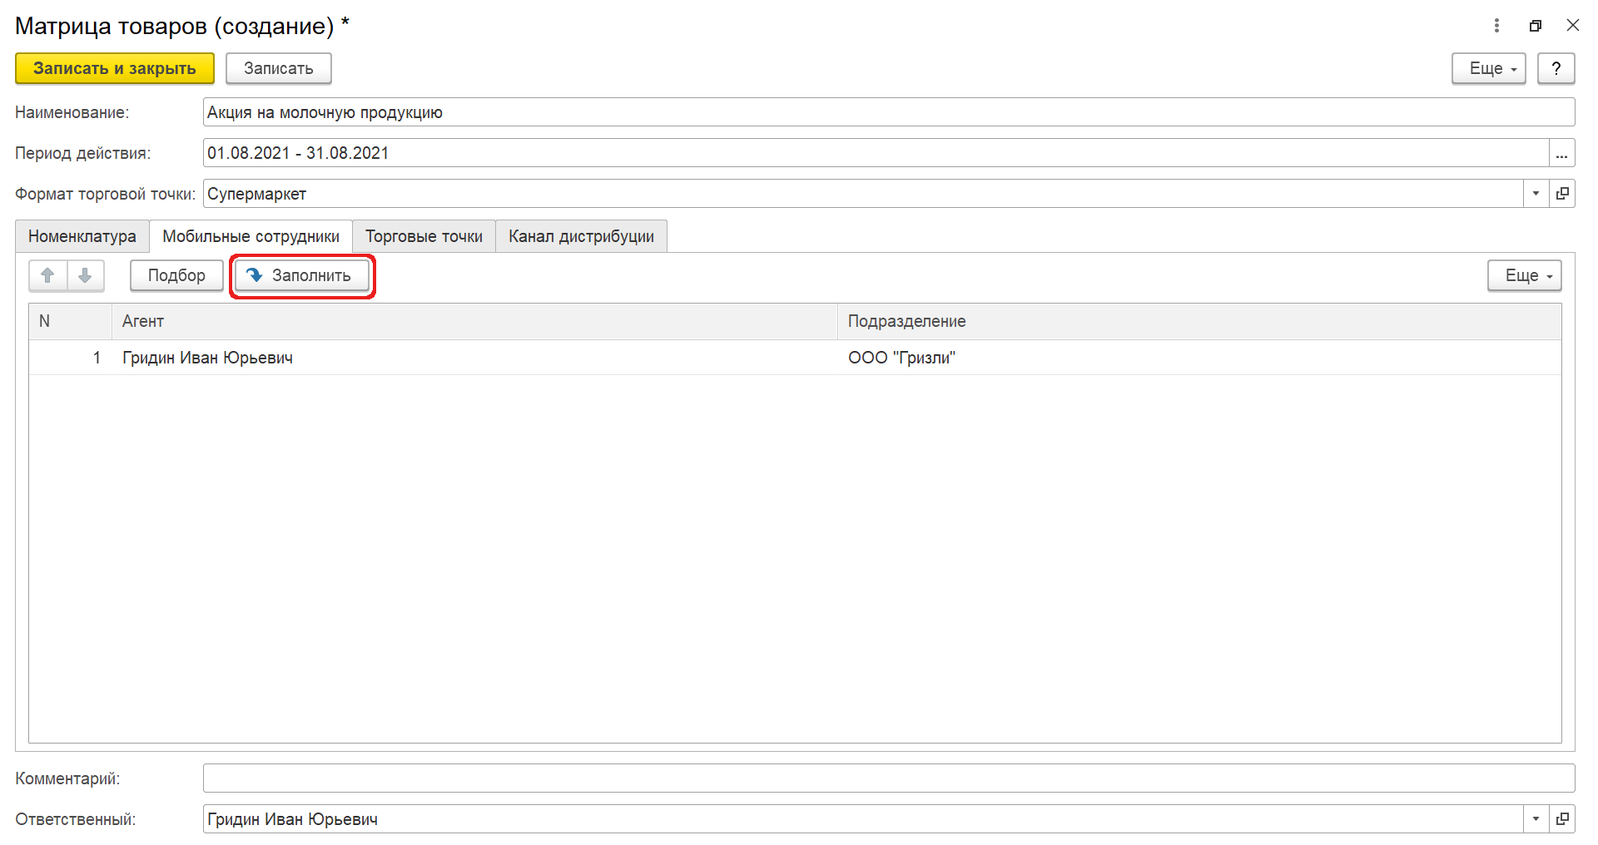Image resolution: width=1598 pixels, height=845 pixels.
Task: Click the Период действия field
Action: point(876,153)
